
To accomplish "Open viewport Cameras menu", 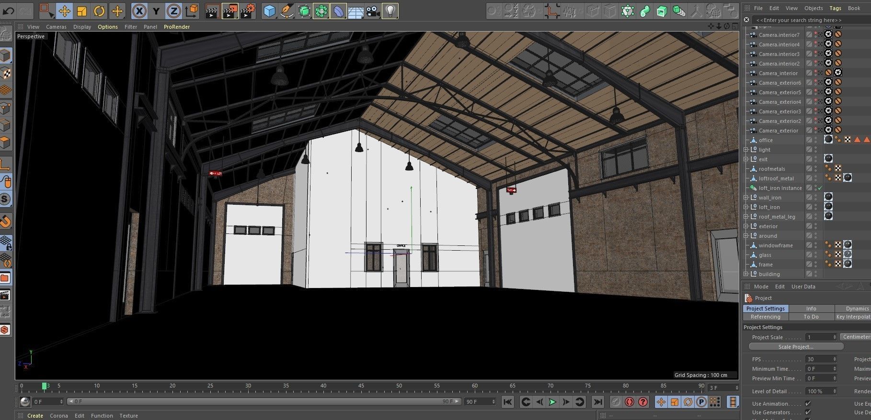I will 56,27.
